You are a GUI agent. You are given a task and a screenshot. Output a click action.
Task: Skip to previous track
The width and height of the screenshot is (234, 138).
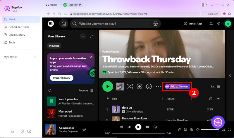coord(129,127)
